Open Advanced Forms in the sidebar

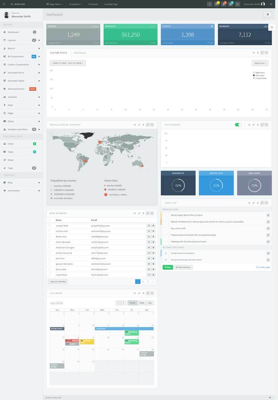tap(16, 73)
